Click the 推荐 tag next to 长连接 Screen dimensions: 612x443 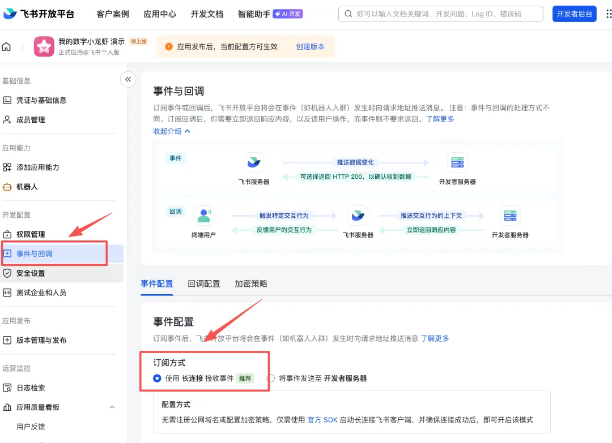245,379
